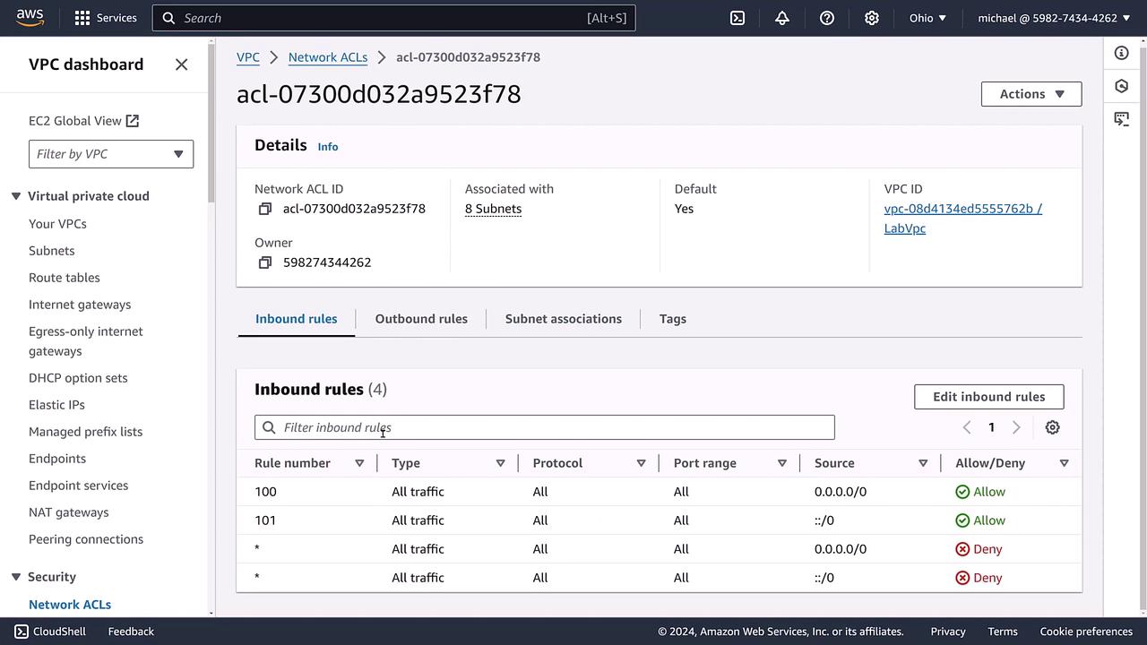Copy the Network ACL ID value
Screen dimensions: 1147x645
click(265, 209)
